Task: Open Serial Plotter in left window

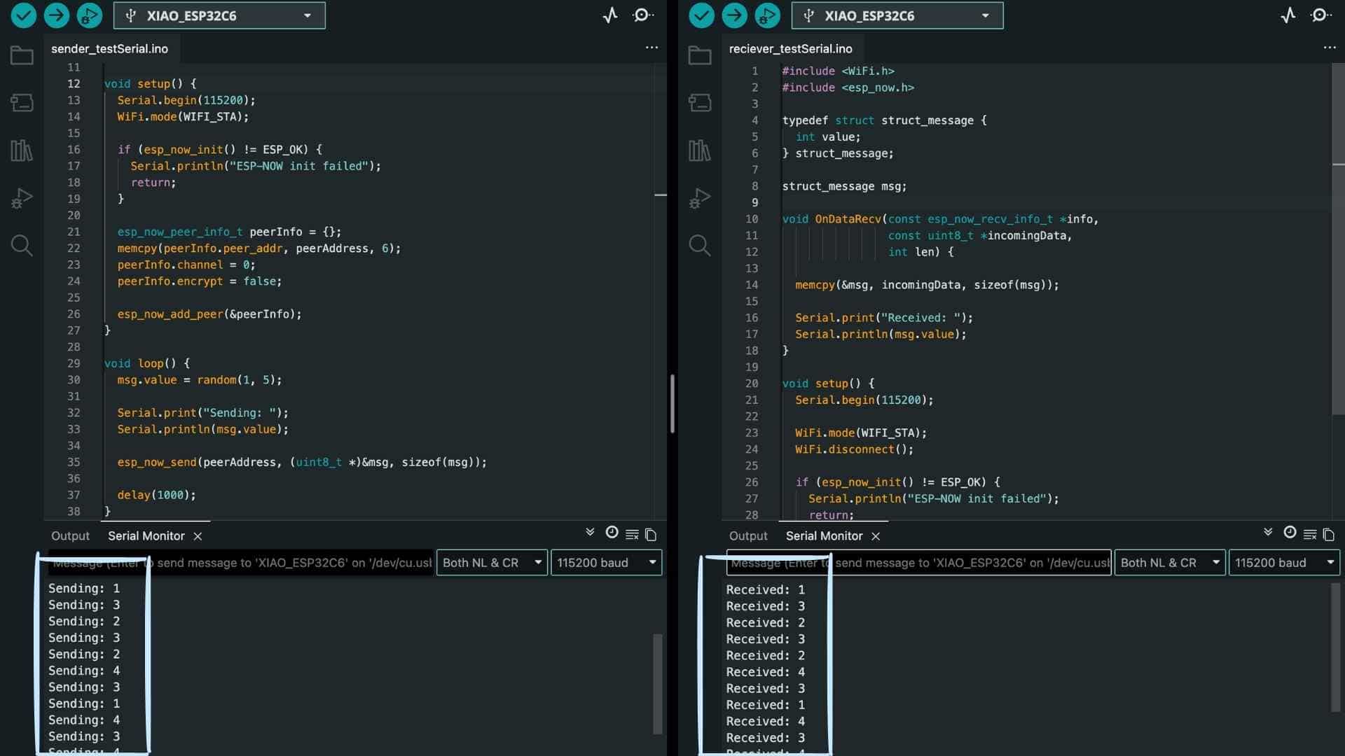Action: (x=610, y=15)
